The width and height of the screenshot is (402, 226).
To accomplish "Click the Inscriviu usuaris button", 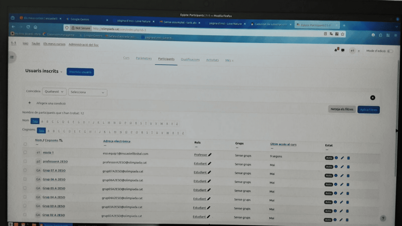I will [80, 72].
